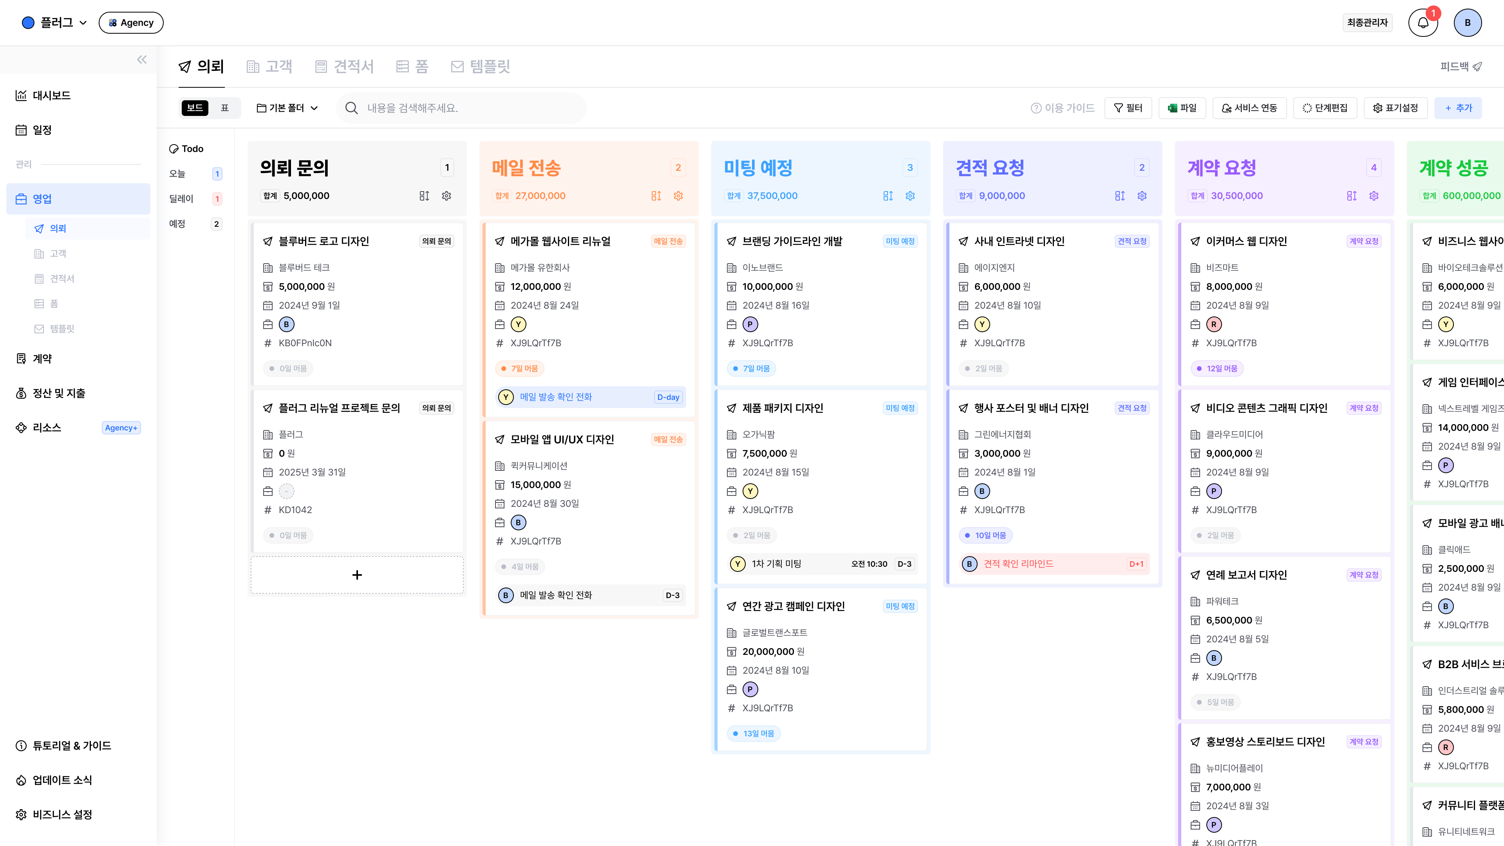Open 플러그 workspace dropdown

point(54,23)
